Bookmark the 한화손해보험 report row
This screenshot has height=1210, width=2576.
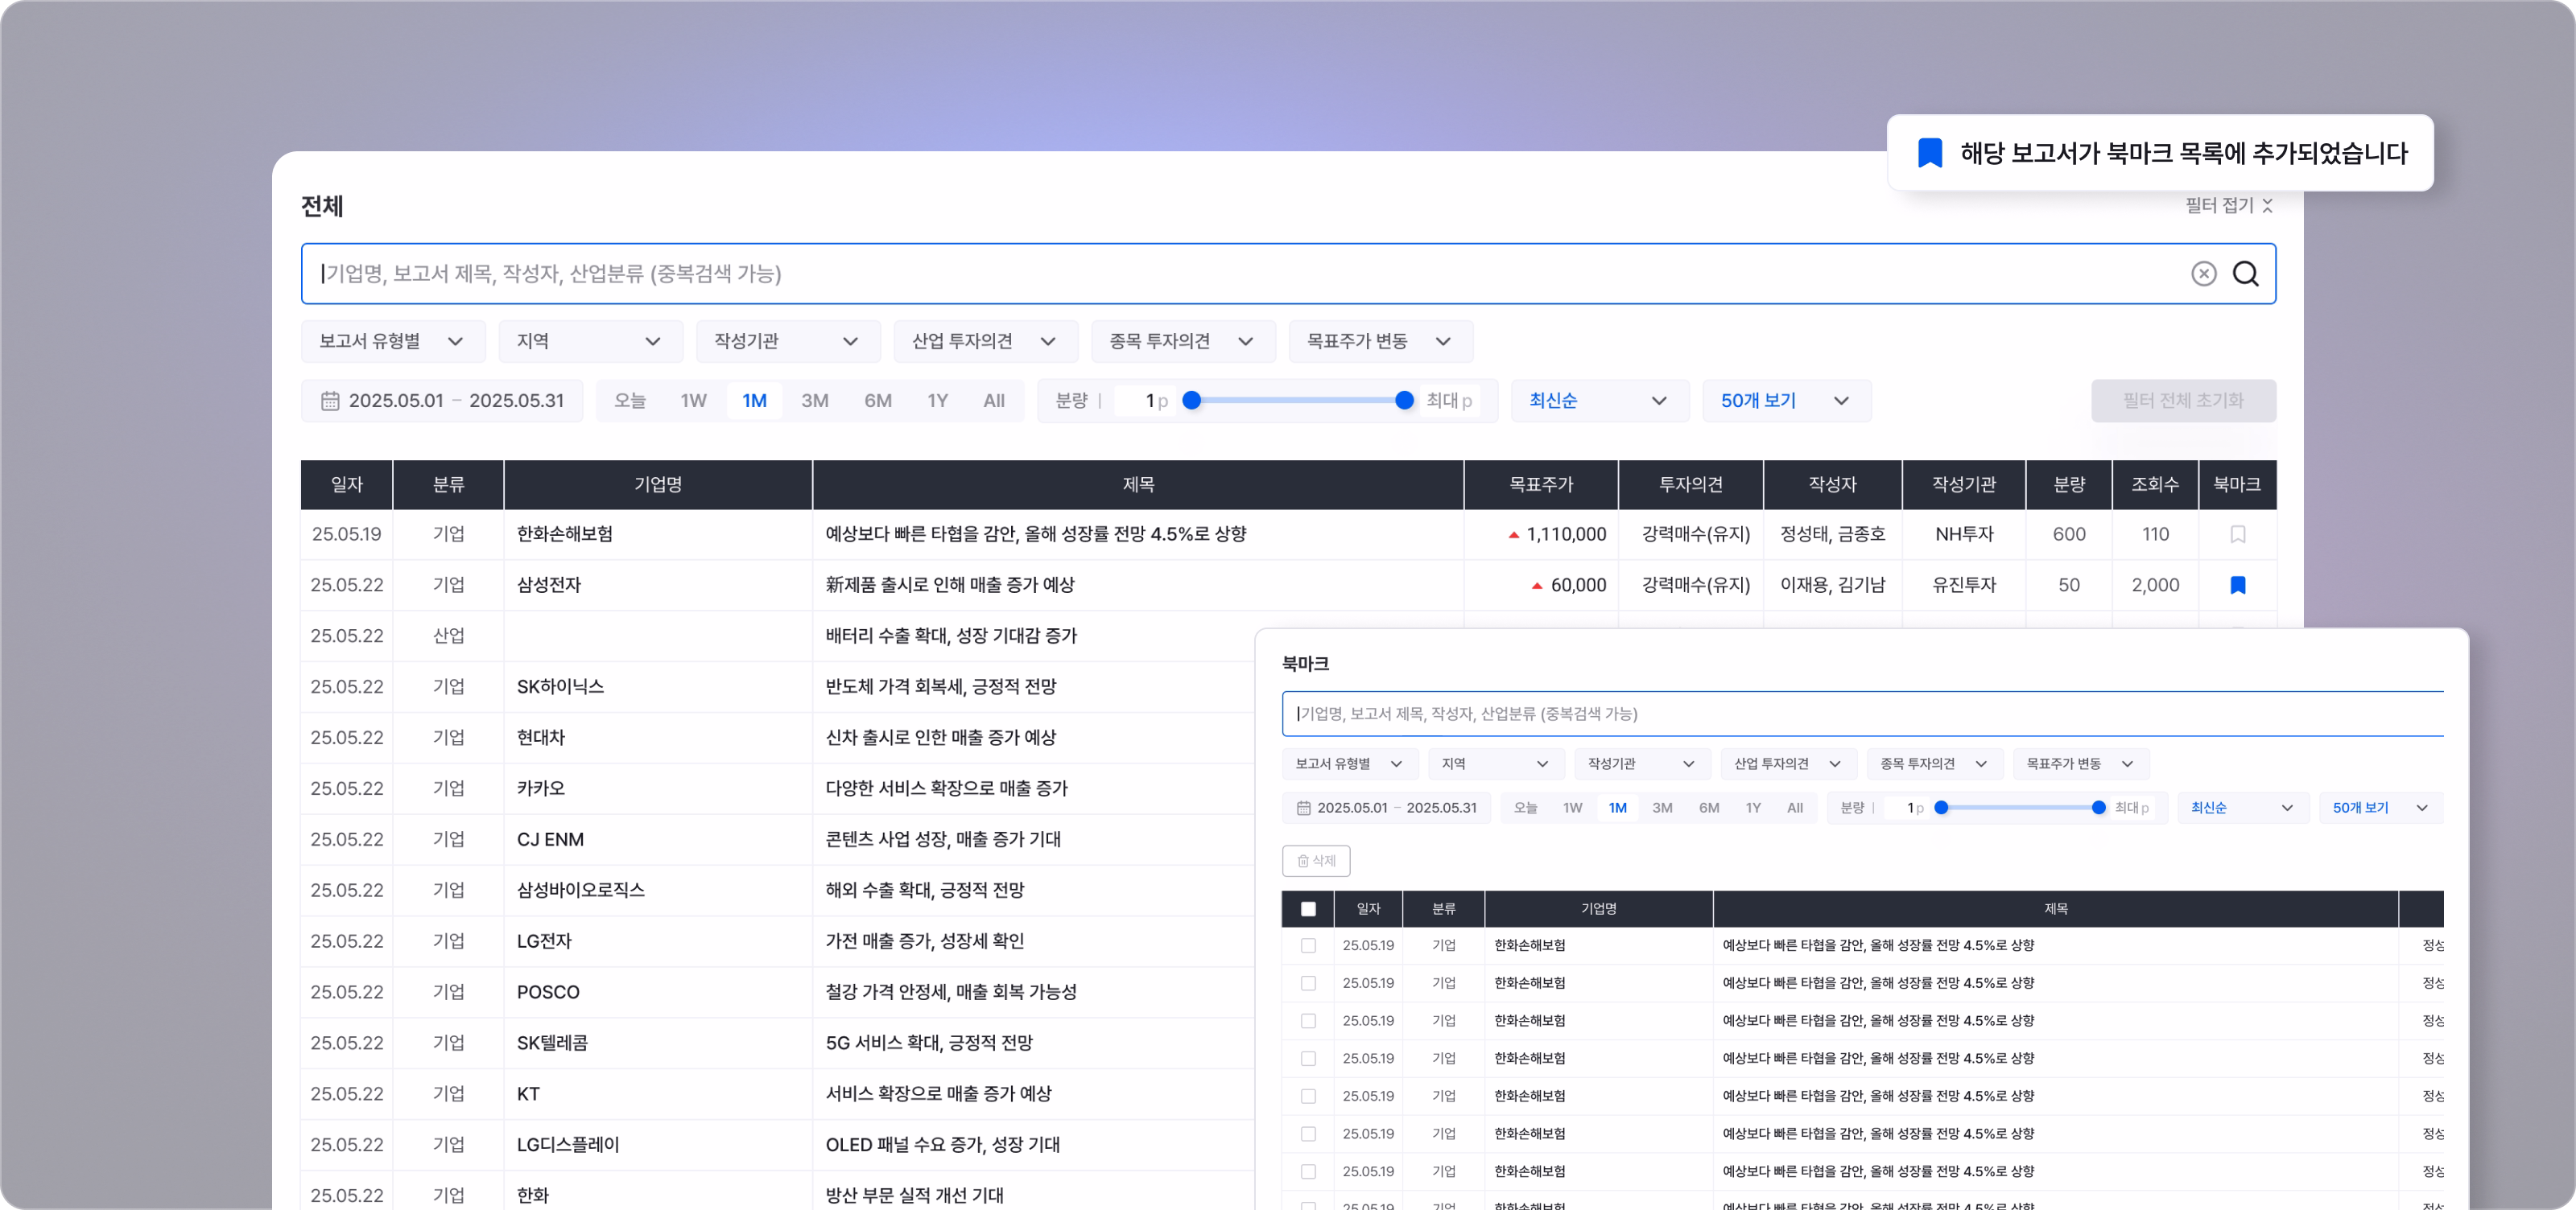coord(2237,534)
